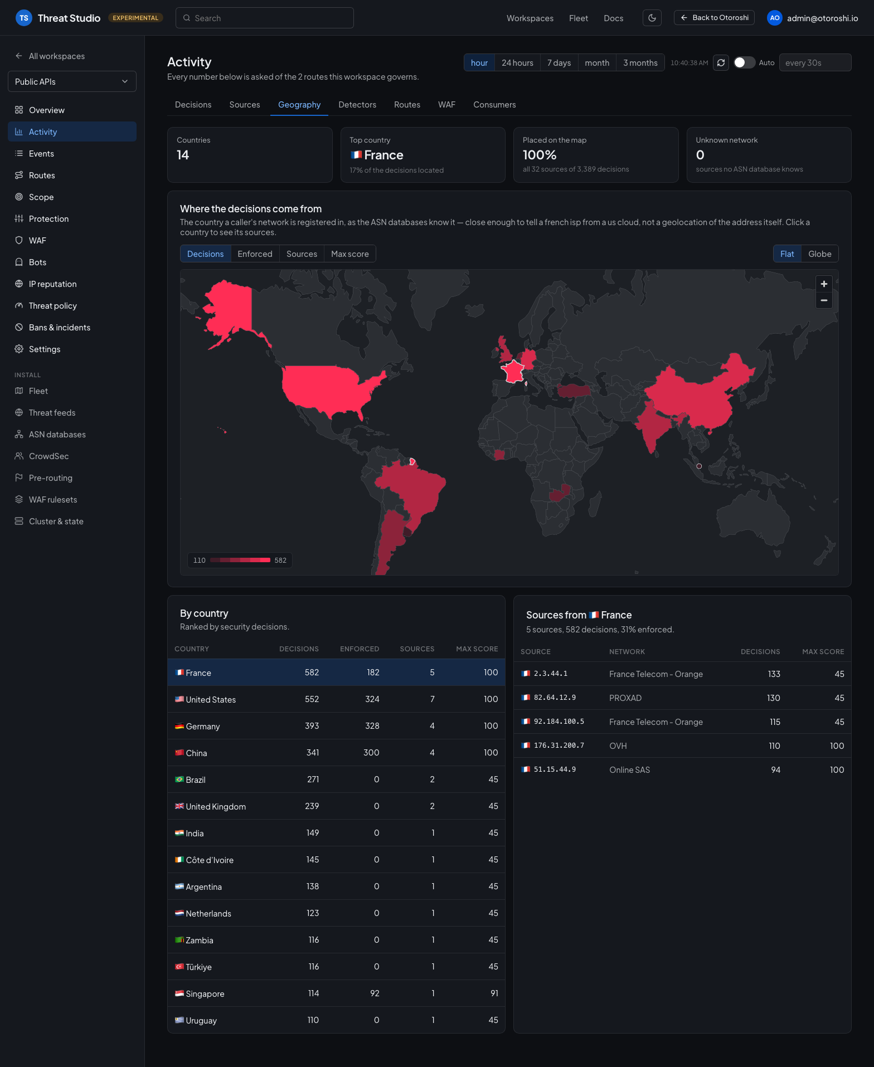
Task: Open the every 30s interval dropdown
Action: point(814,62)
